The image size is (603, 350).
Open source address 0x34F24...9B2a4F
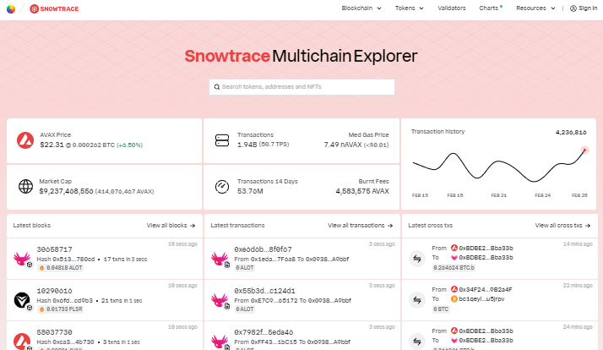pos(486,289)
